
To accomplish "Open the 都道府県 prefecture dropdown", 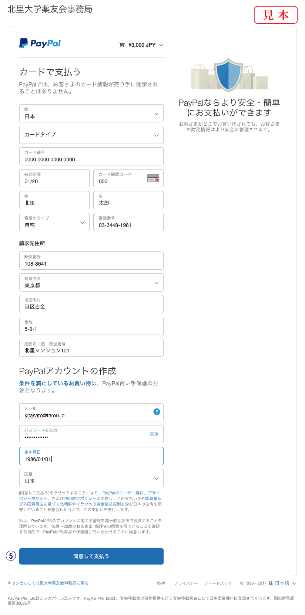I will (x=91, y=282).
